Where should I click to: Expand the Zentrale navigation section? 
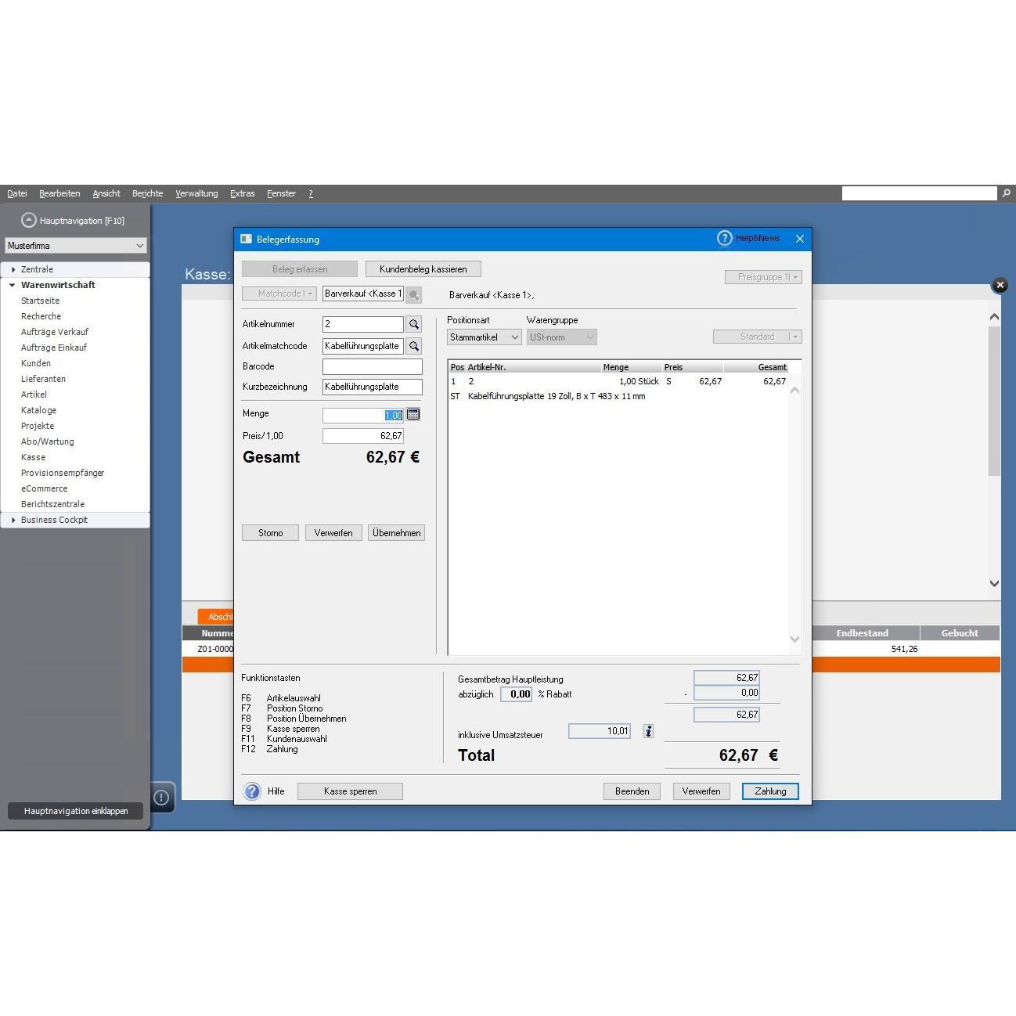(x=13, y=269)
